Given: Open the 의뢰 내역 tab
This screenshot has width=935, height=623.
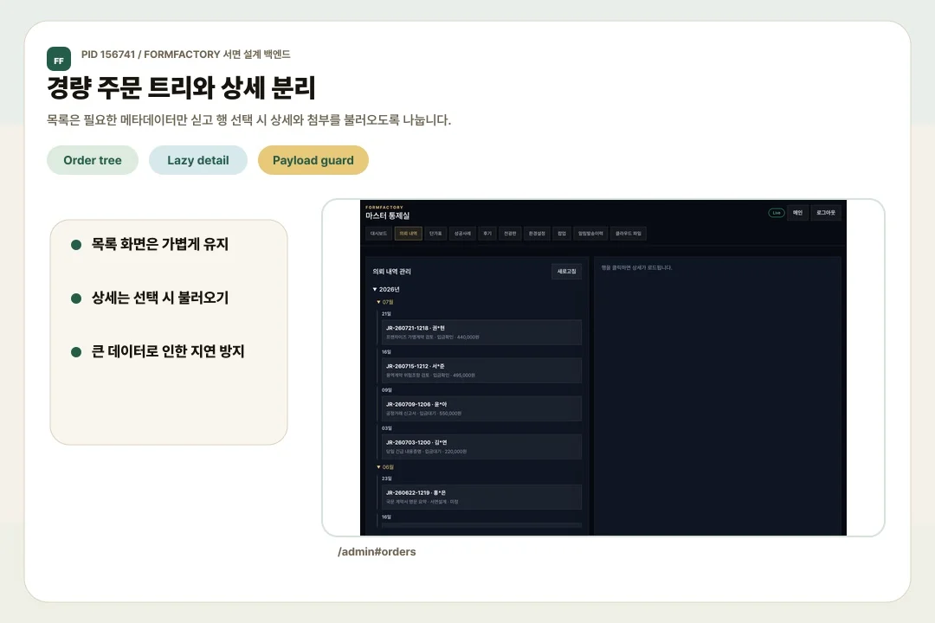Looking at the screenshot, I should click(x=409, y=234).
